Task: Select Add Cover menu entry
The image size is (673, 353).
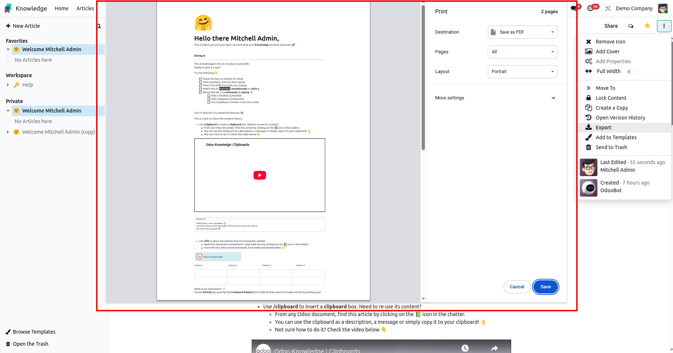Action: [x=625, y=52]
